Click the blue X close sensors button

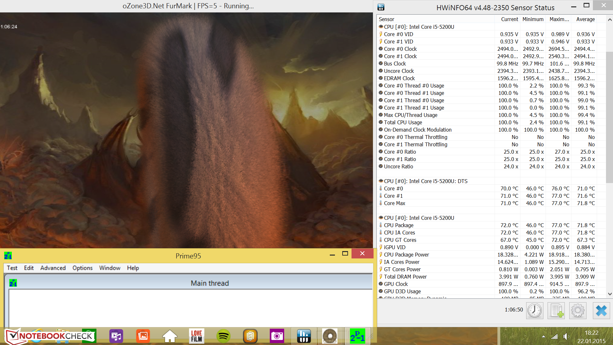[601, 310]
